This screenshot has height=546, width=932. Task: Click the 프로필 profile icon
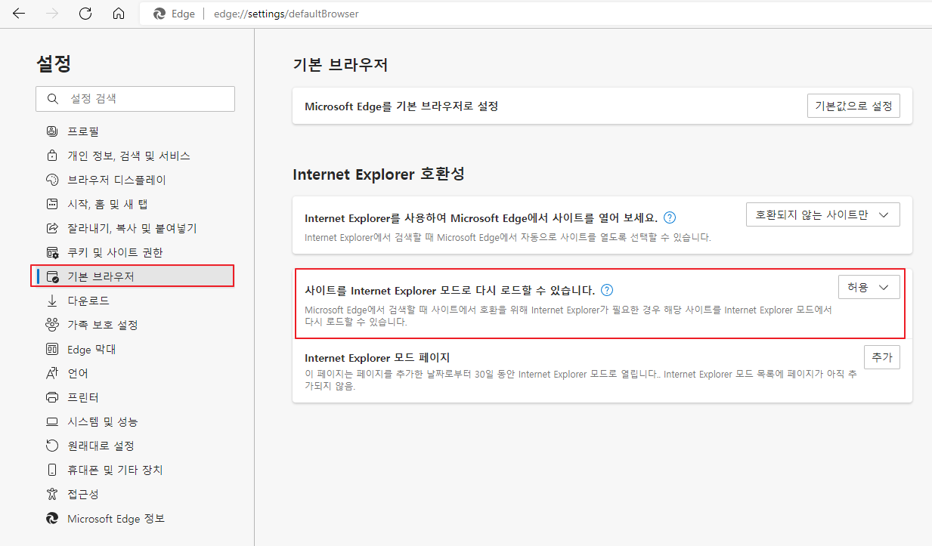tap(52, 131)
